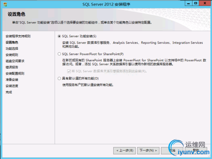
Task: Click the 取消 cancel button
Action: tap(172, 151)
